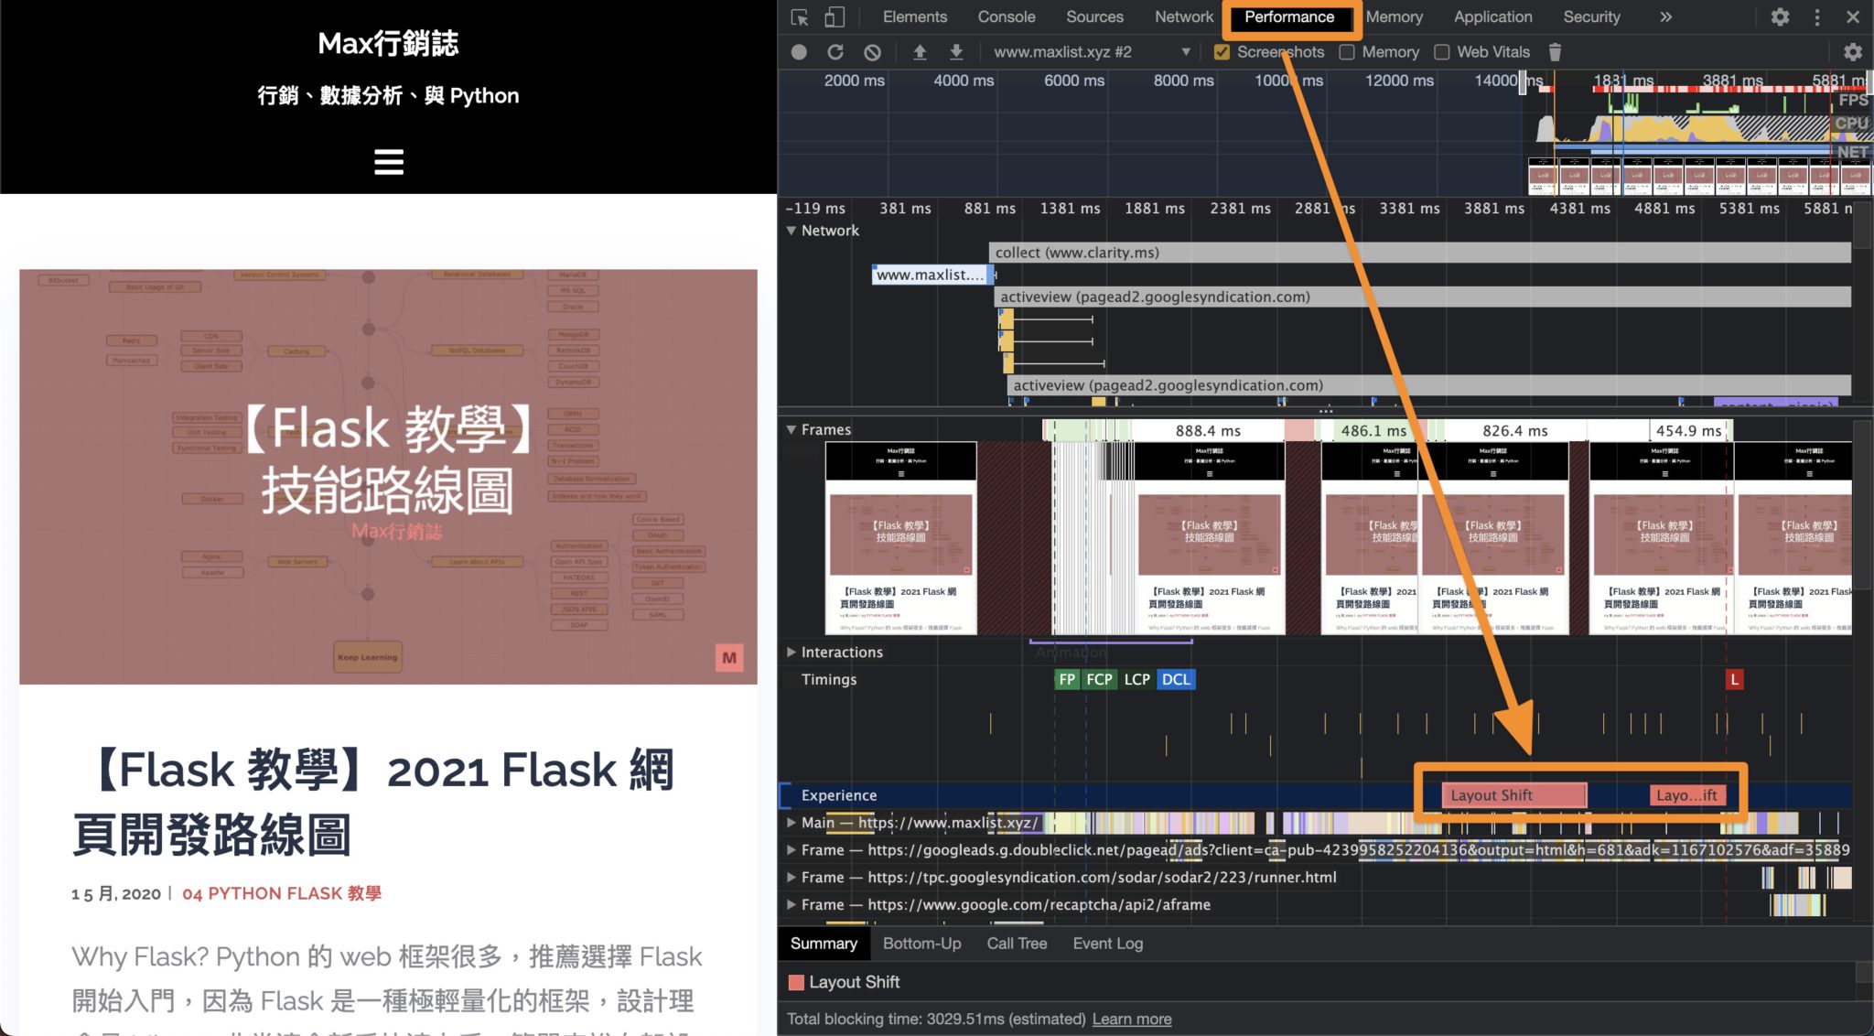Select the collect (www.clarity.ms) network request
This screenshot has width=1874, height=1036.
point(1420,253)
